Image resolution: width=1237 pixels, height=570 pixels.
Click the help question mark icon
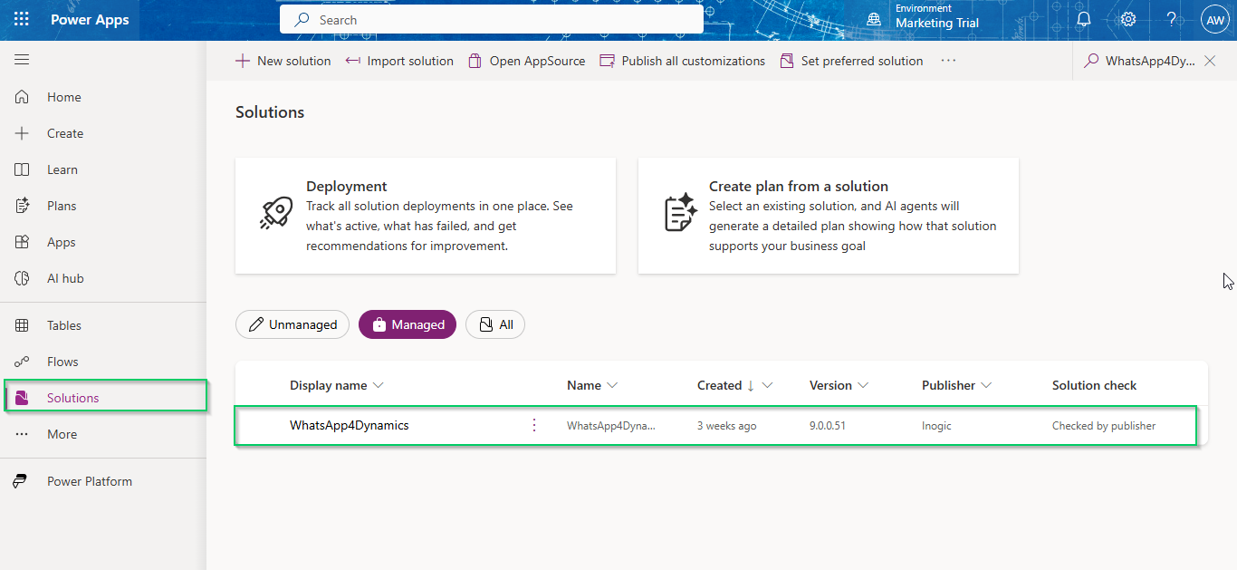(1171, 20)
